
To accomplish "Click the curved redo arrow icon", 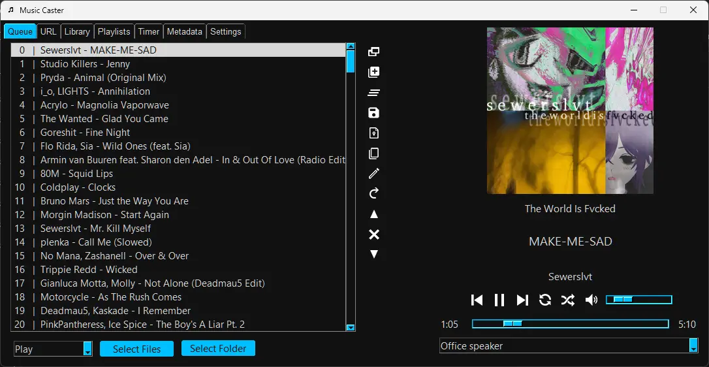I will 374,194.
